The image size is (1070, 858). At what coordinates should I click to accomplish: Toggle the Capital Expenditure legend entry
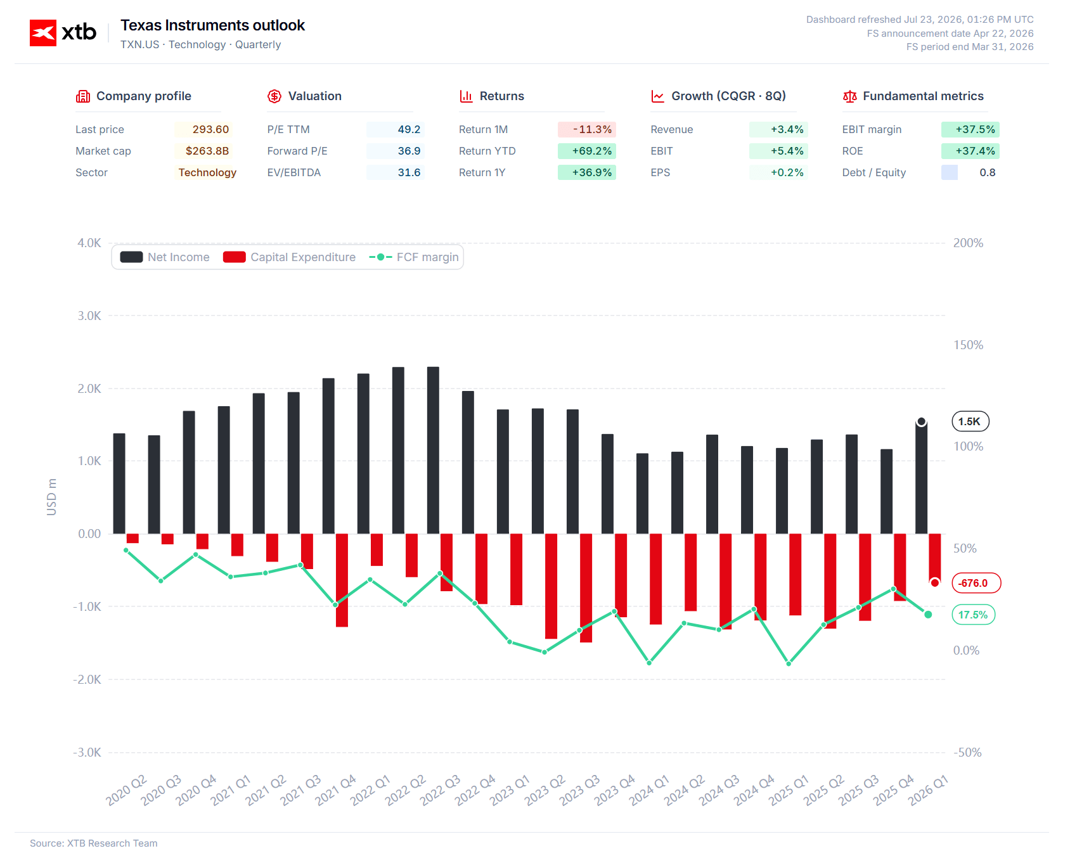point(289,257)
